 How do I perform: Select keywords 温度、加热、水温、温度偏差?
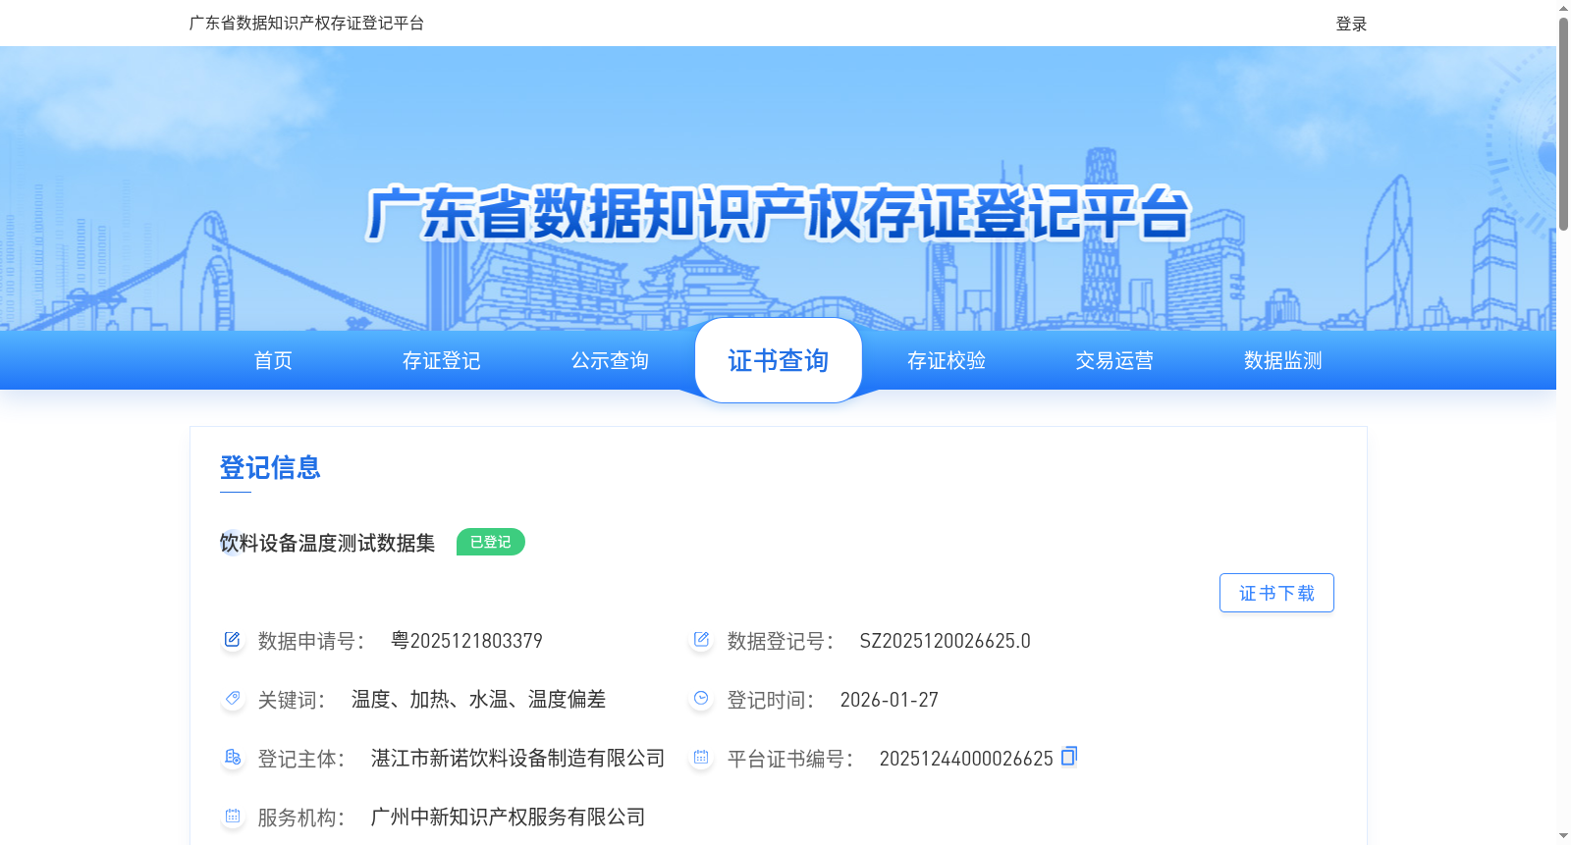tap(478, 700)
